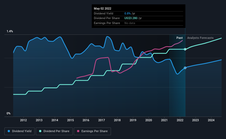The height and width of the screenshot is (139, 226).
Task: Click the 2016 x-axis label
Action: 86,120
